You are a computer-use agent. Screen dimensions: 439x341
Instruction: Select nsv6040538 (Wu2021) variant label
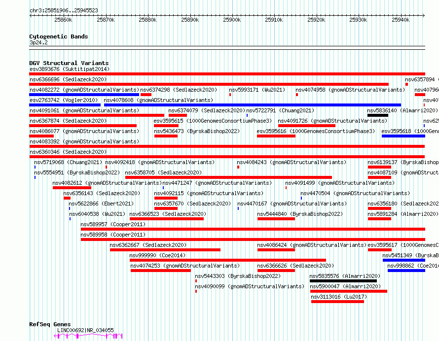pos(97,214)
